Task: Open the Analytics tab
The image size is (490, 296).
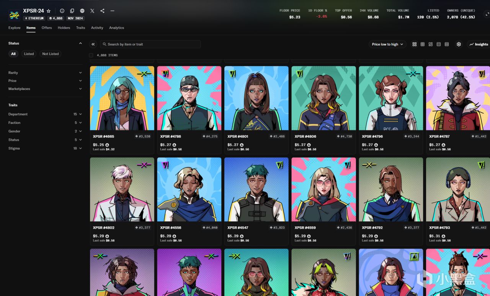Action: click(117, 28)
